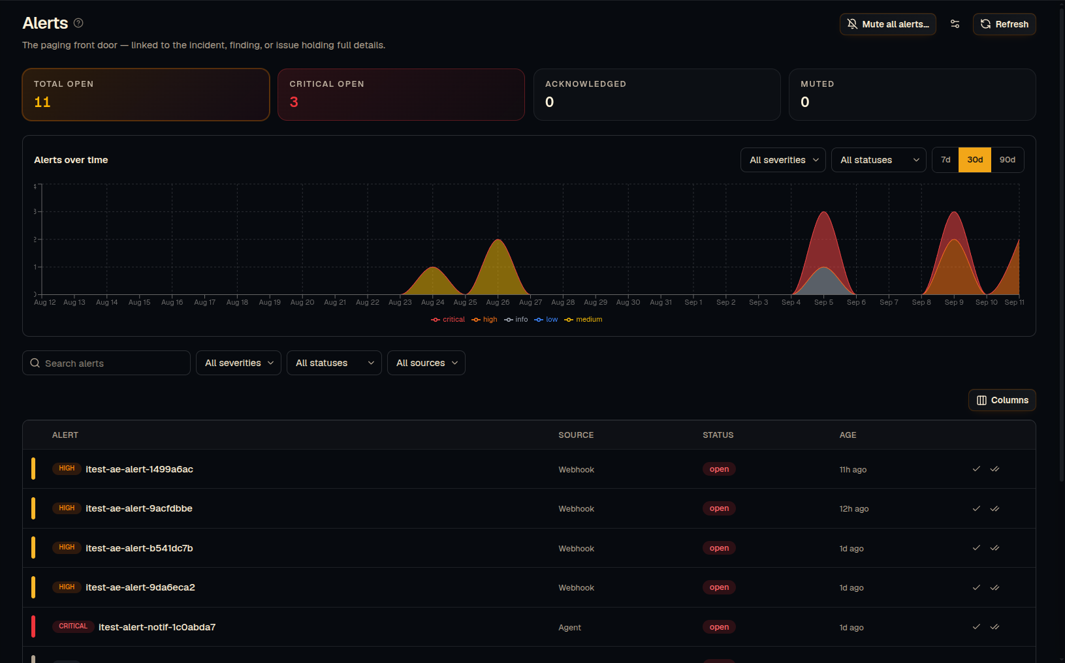
Task: Open the Columns chooser
Action: click(x=1002, y=400)
